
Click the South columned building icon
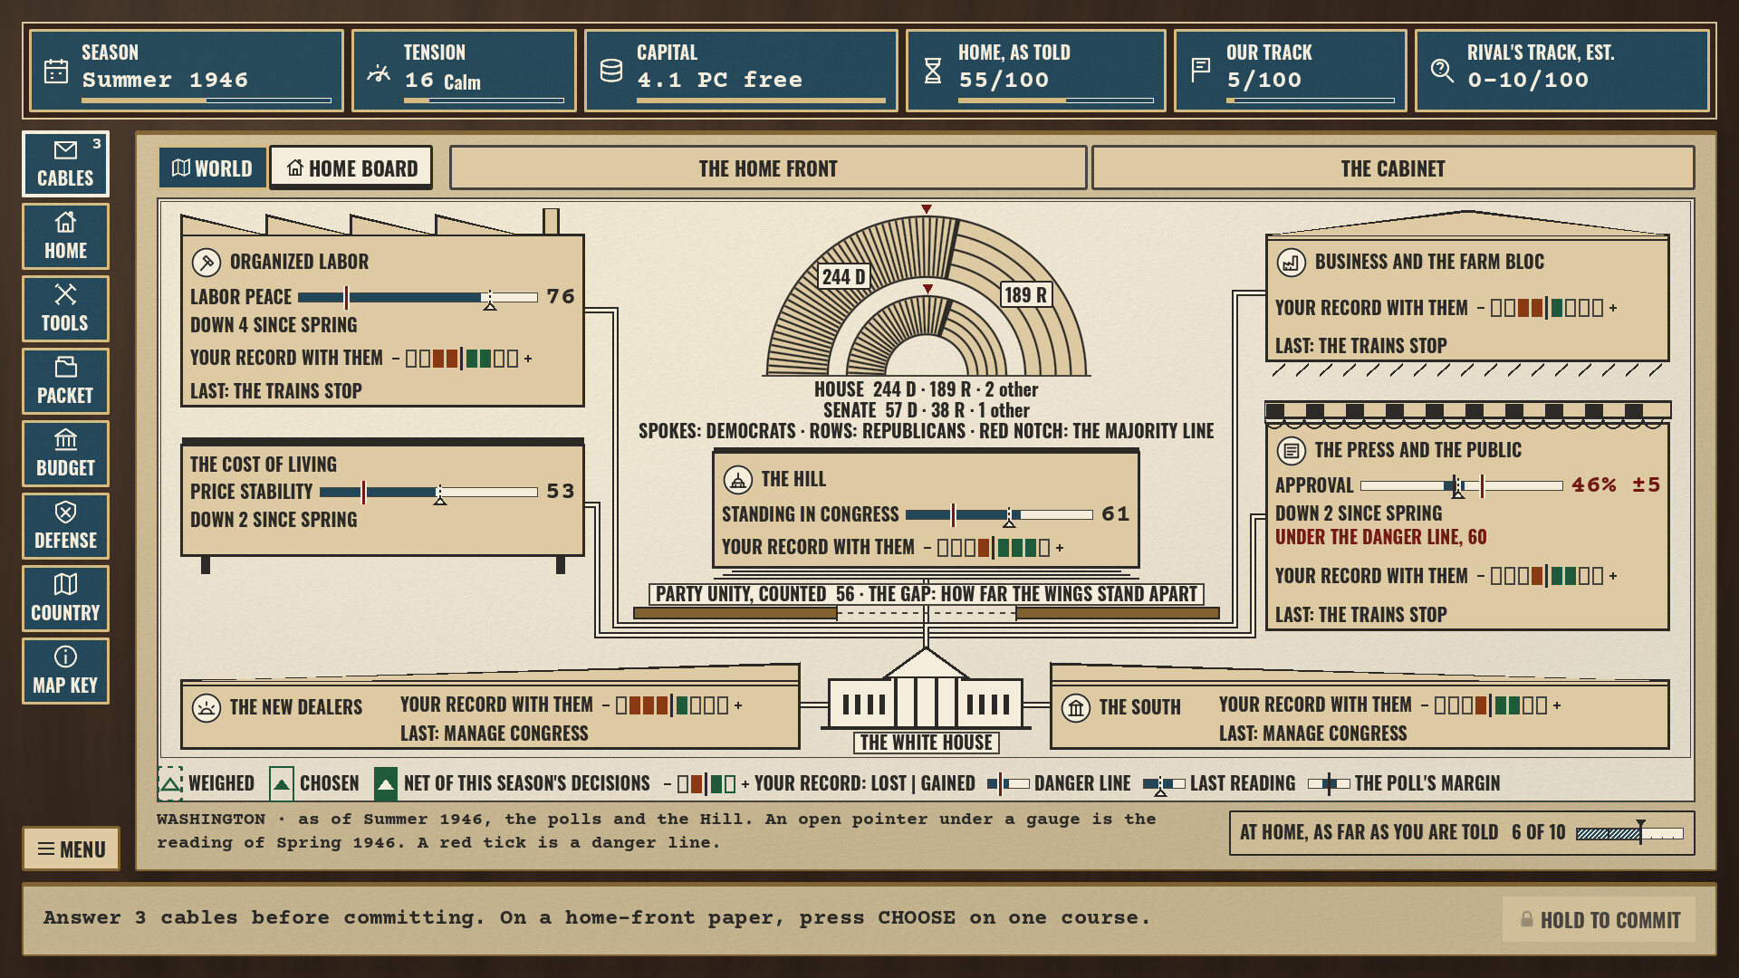(1076, 707)
